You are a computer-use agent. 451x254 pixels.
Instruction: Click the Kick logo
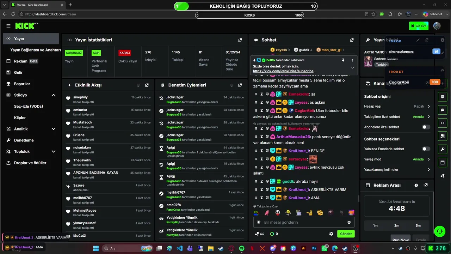26,26
